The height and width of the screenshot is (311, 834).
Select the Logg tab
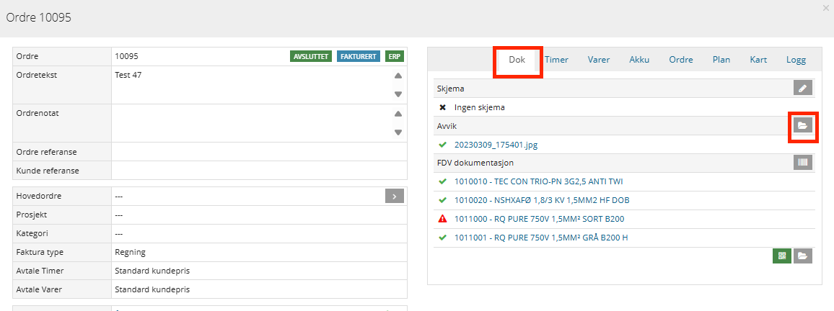click(796, 60)
